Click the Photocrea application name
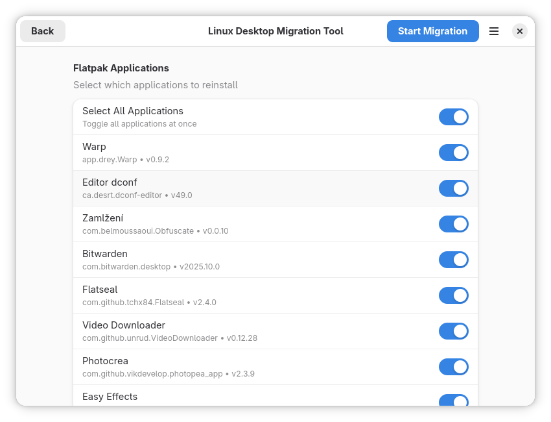The width and height of the screenshot is (551, 422). click(x=105, y=361)
